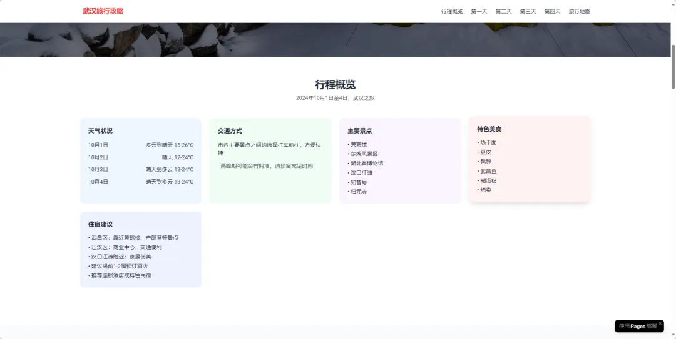The width and height of the screenshot is (676, 339).
Task: Select 第二天 in the top navigation
Action: 503,11
